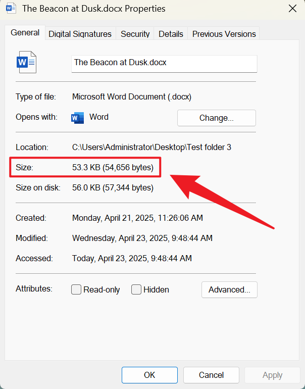Click the Modified date value

(x=142, y=238)
